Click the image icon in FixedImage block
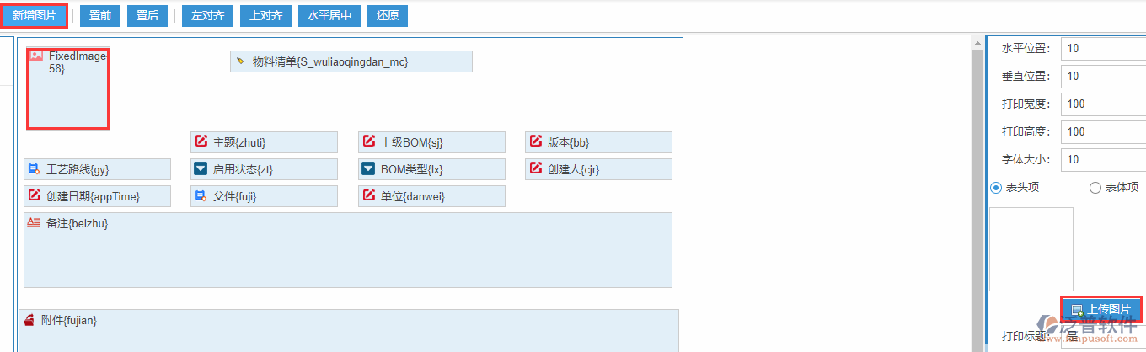The height and width of the screenshot is (352, 1146). 36,56
